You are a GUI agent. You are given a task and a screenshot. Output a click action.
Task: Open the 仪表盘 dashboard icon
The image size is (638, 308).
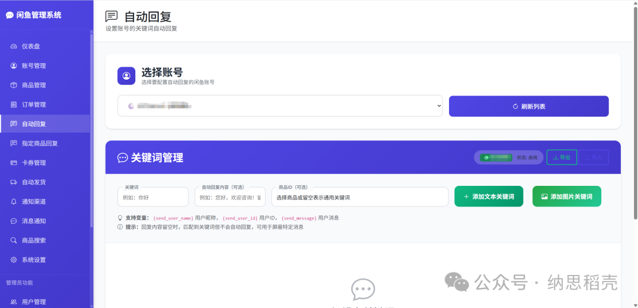click(14, 47)
